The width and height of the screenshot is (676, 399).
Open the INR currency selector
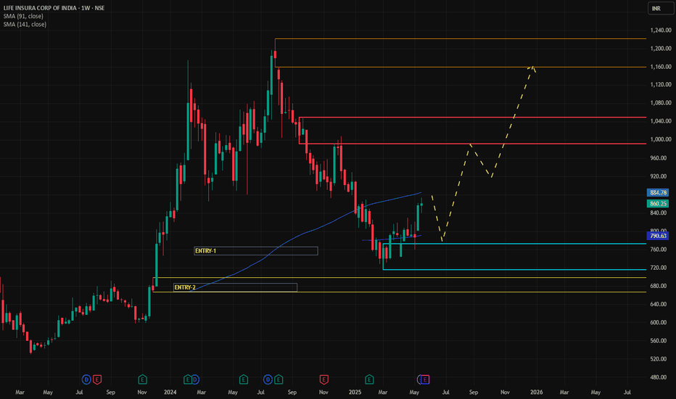coord(659,8)
